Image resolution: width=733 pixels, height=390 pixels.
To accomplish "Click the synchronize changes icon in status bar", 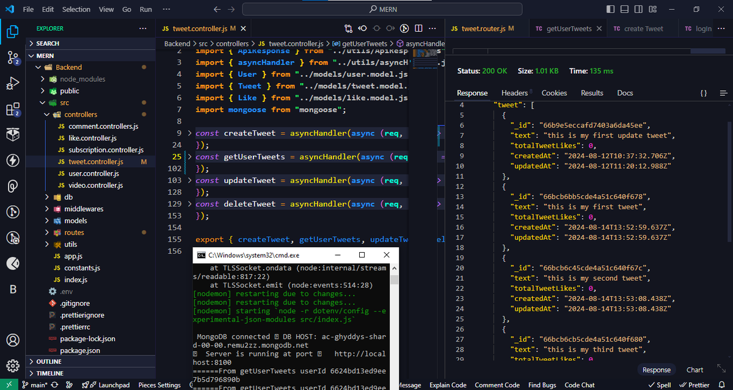I will click(x=54, y=385).
